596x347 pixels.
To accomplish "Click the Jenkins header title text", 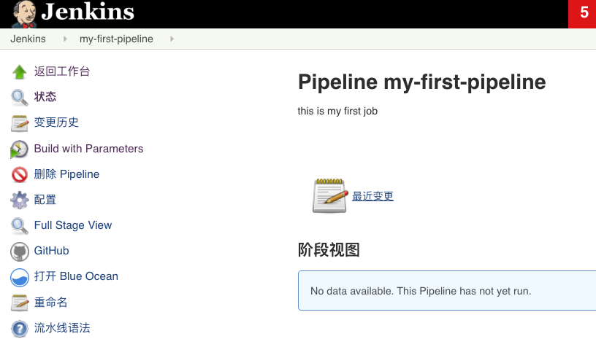I will [x=88, y=12].
